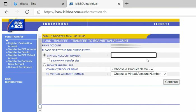196x112 pixels.
Task: Open a new tab with the plus icon
Action: [127, 4]
